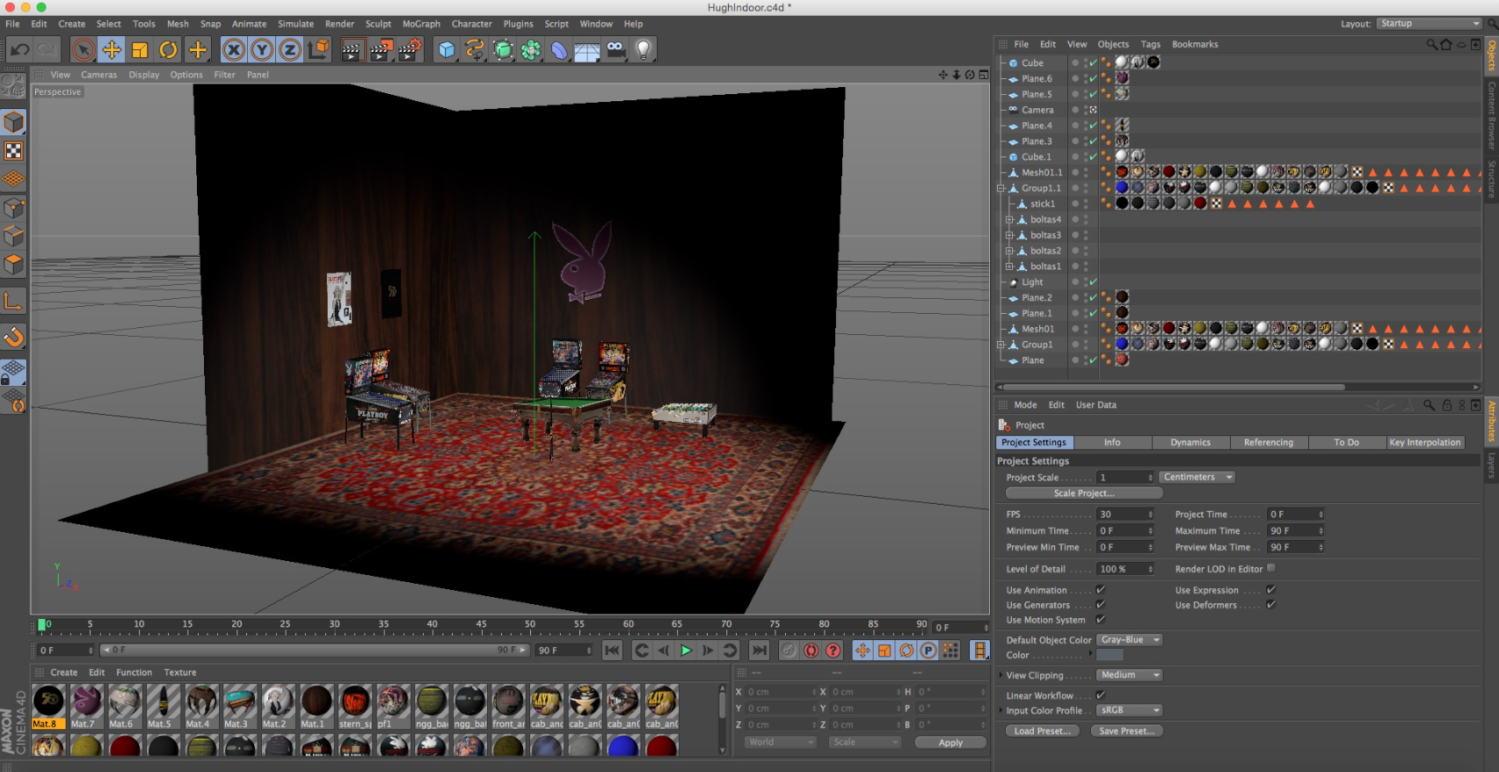1499x772 pixels.
Task: Toggle the Use Animation checkbox
Action: click(x=1100, y=589)
